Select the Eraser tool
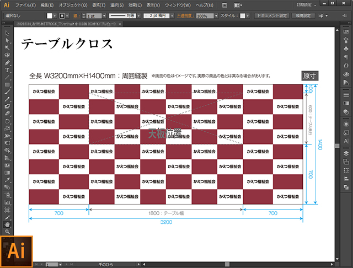Image resolution: width=353 pixels, height=268 pixels. point(7,114)
